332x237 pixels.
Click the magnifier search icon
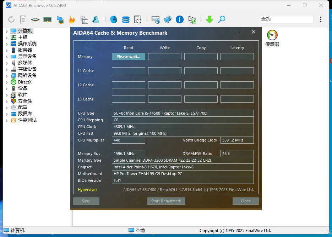click(222, 19)
